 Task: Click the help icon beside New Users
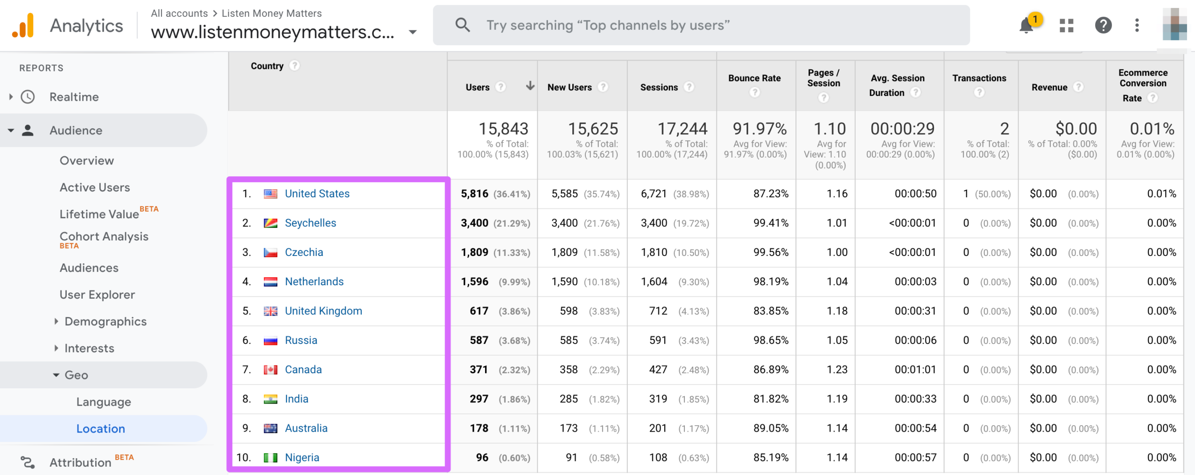(x=603, y=87)
